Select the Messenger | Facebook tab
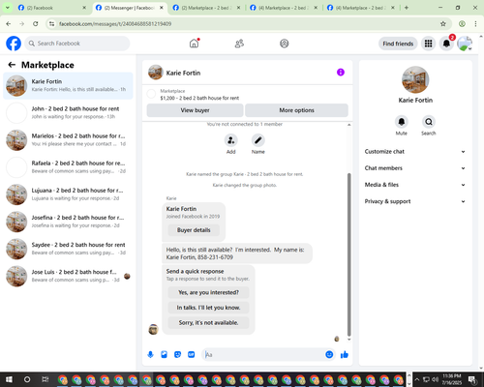Image resolution: width=484 pixels, height=387 pixels. [130, 8]
